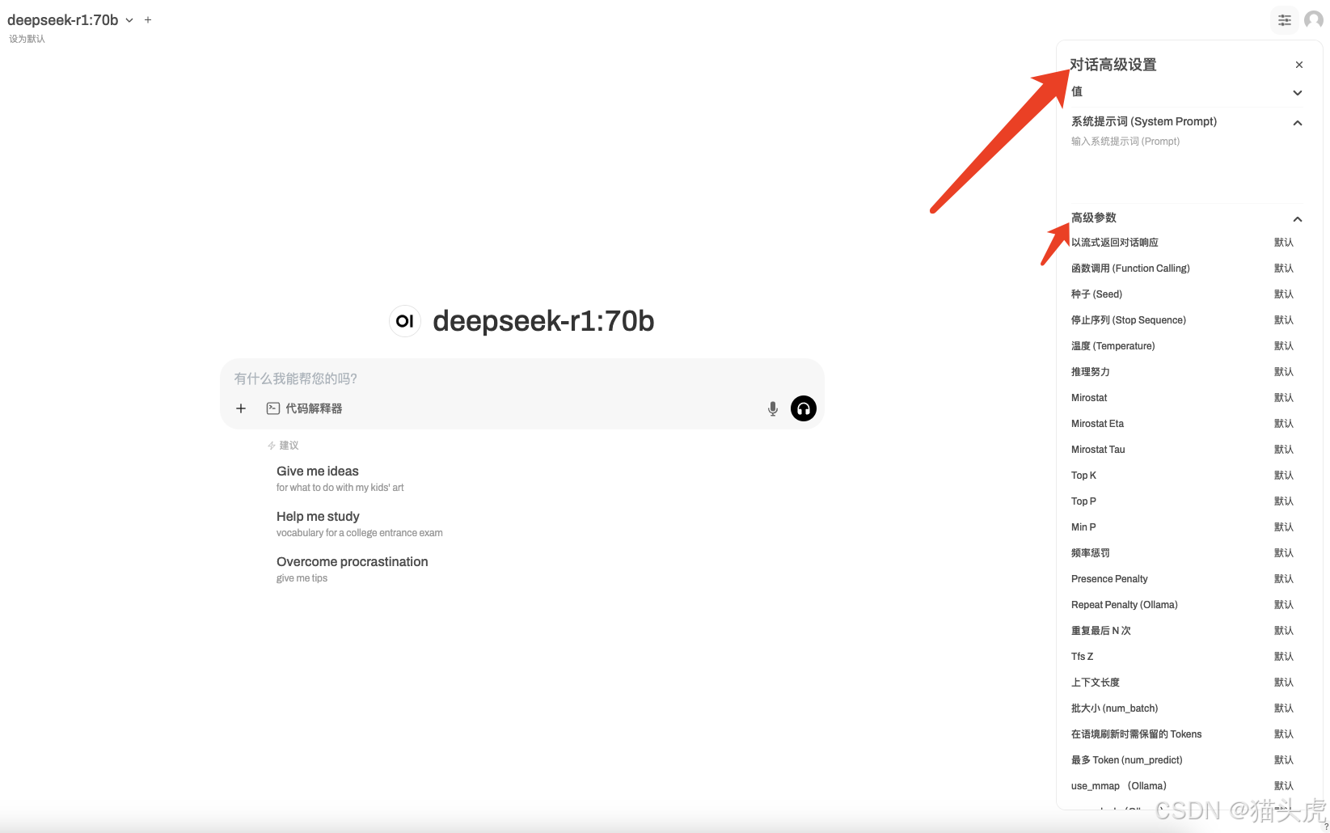Open the deepseek-r1:70b model selector dropdown
Viewport: 1330px width, 833px height.
[x=70, y=20]
